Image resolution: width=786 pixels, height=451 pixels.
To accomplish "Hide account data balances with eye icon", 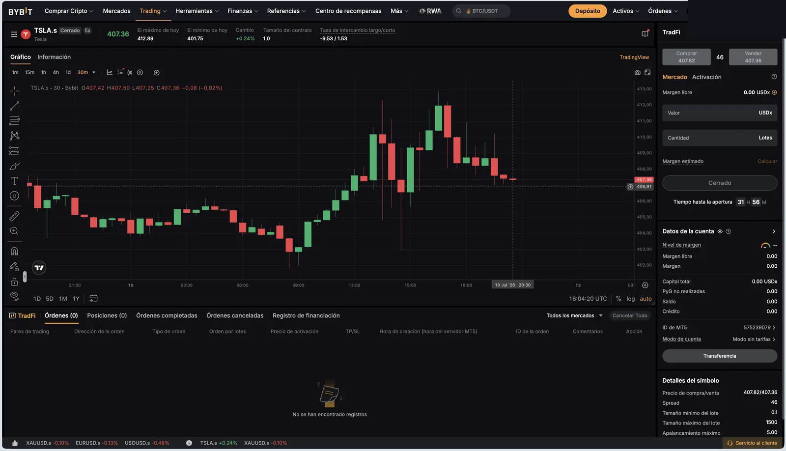I will pos(720,231).
